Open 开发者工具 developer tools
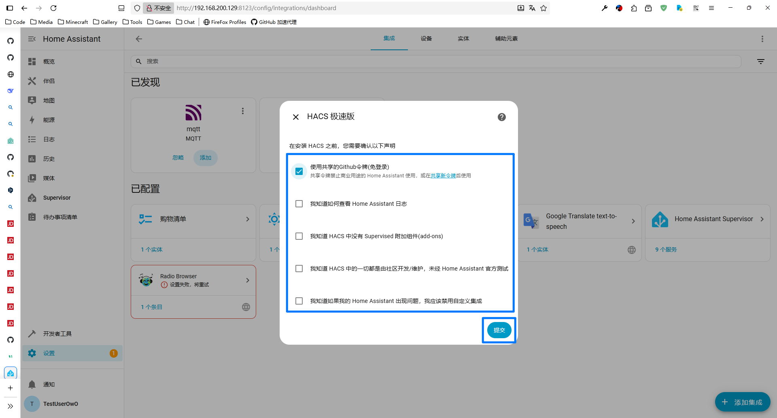 (x=72, y=334)
